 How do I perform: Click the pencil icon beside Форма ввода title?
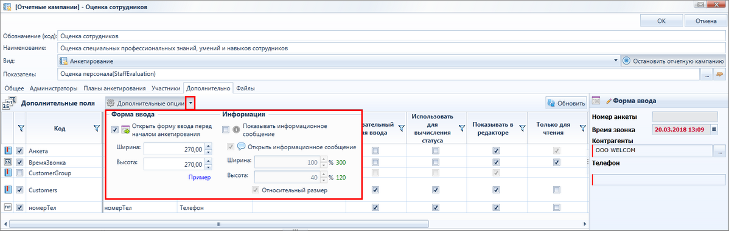[609, 100]
